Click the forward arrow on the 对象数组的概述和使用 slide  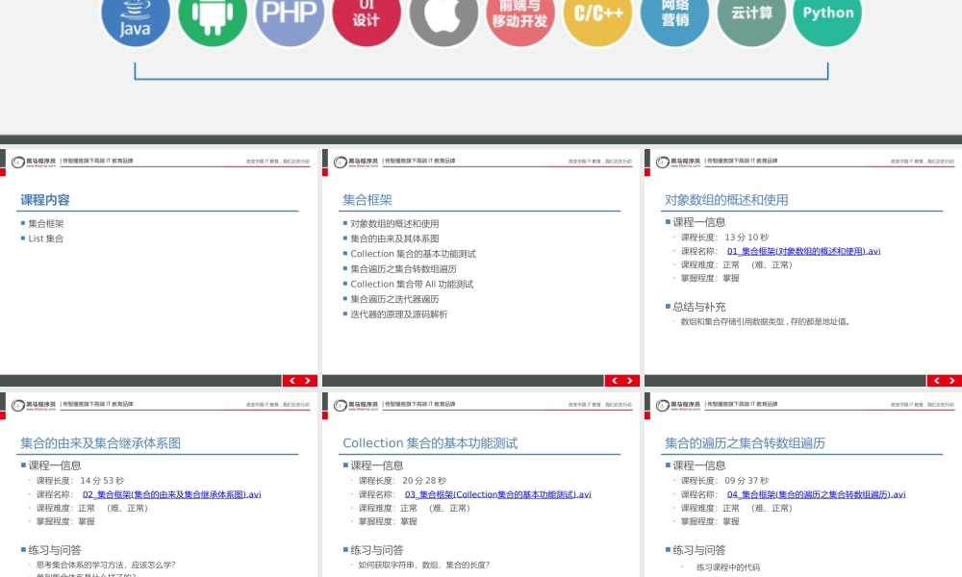(x=951, y=381)
